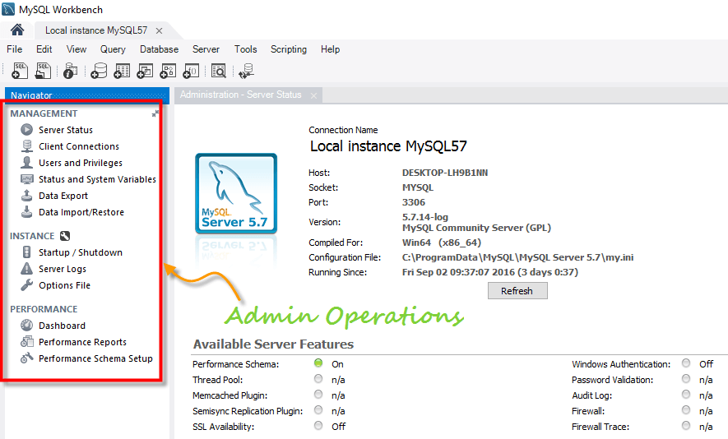
Task: Open Client Connections in the navigator
Action: tap(78, 146)
